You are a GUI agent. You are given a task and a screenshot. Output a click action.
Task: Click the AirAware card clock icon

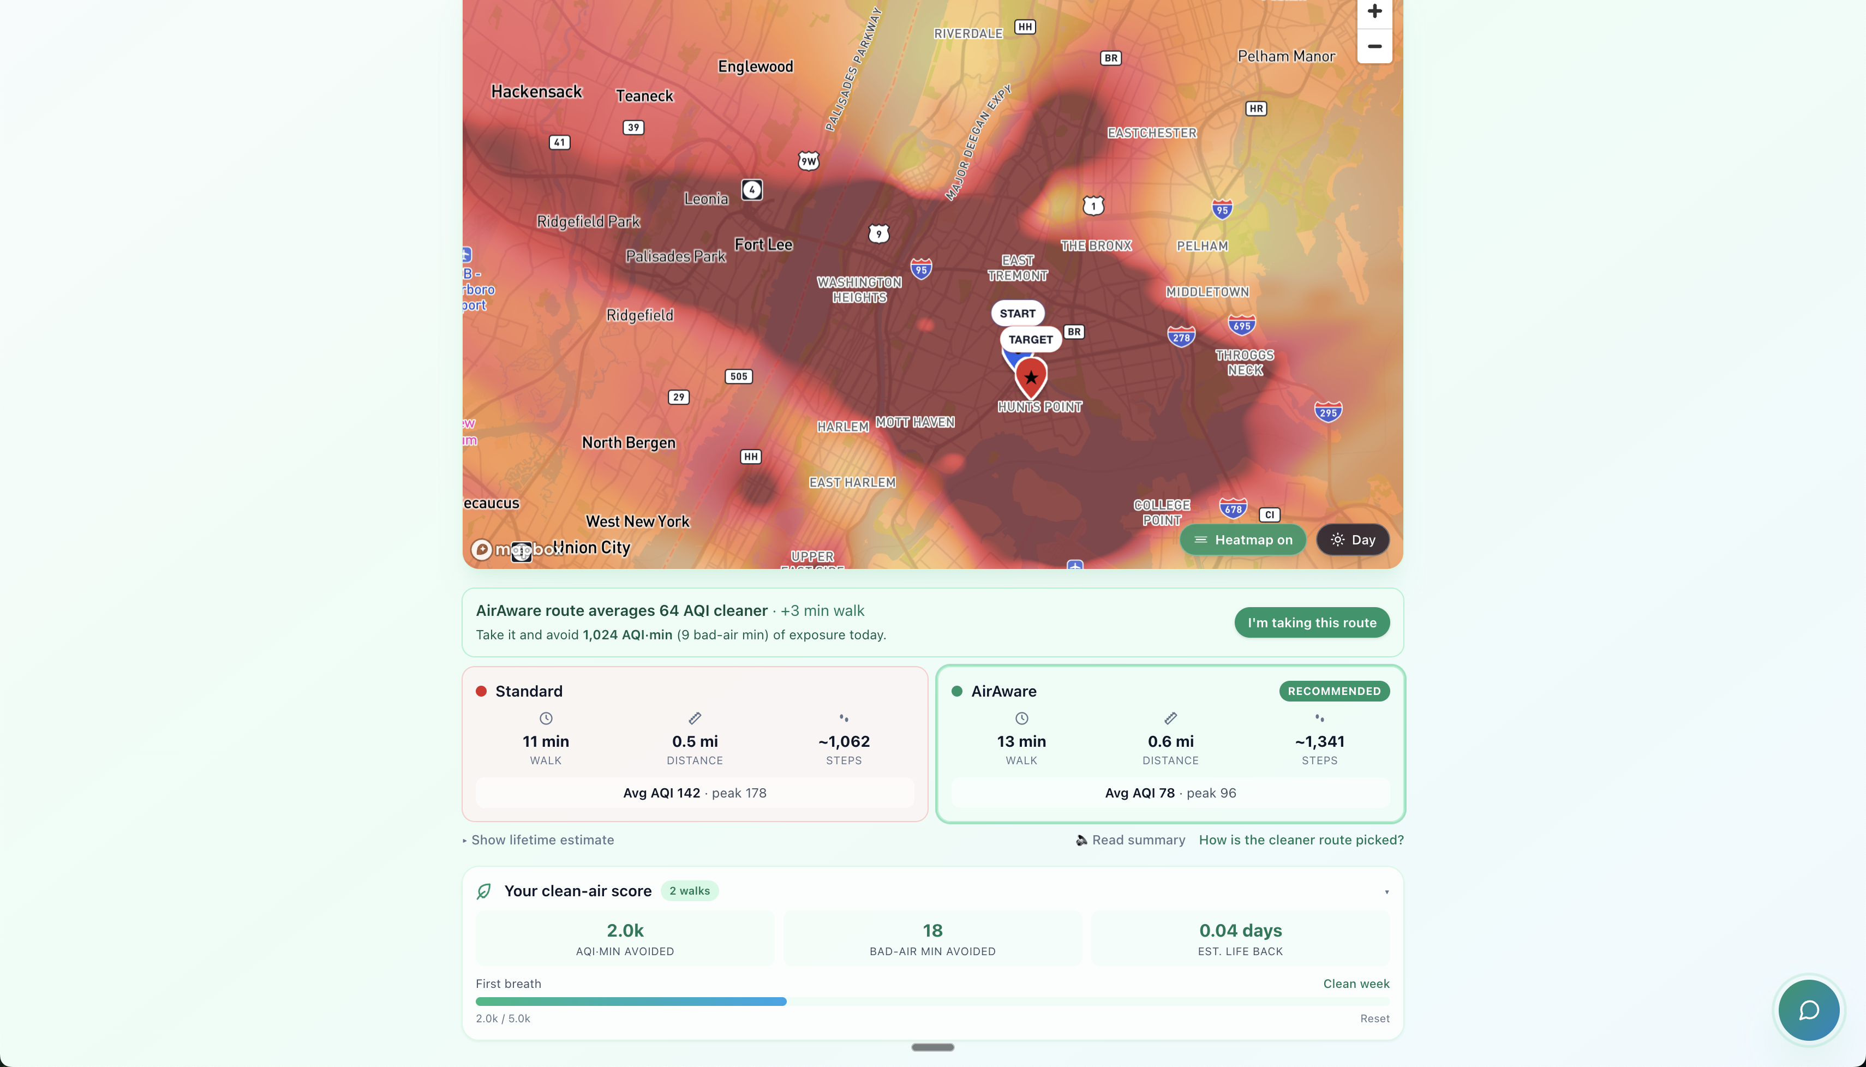(x=1021, y=718)
